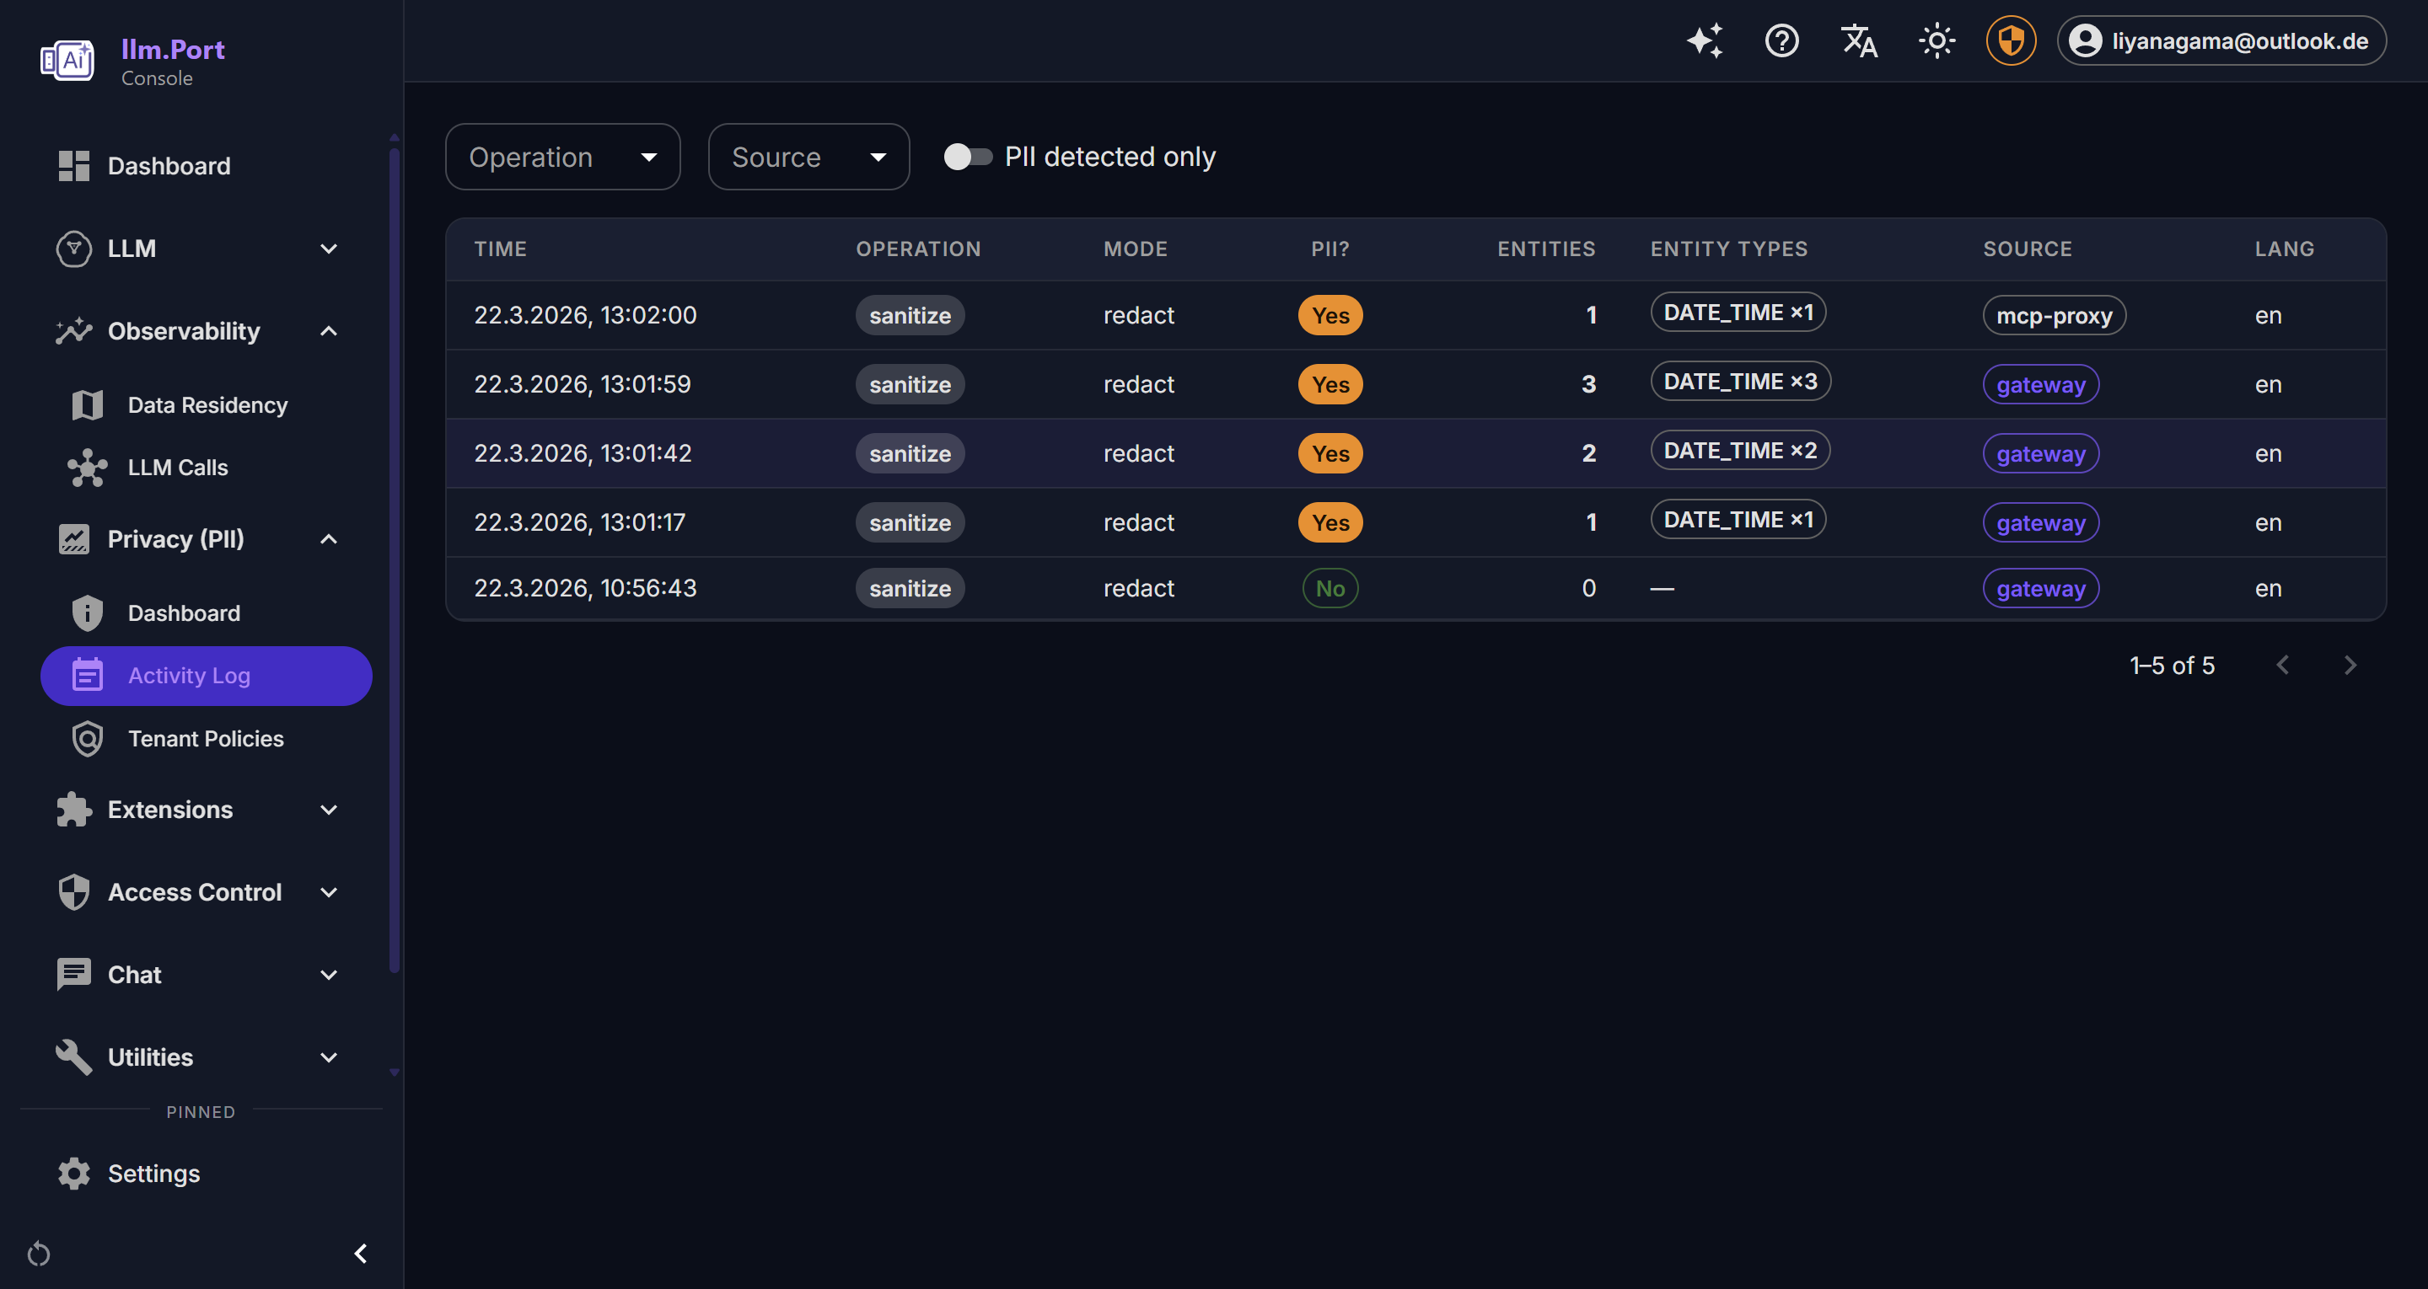Click the Observability chart icon

73,331
